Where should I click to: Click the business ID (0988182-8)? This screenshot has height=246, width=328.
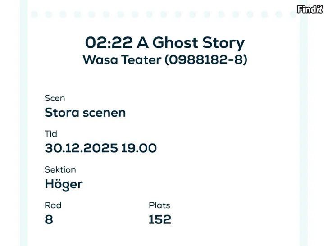205,60
